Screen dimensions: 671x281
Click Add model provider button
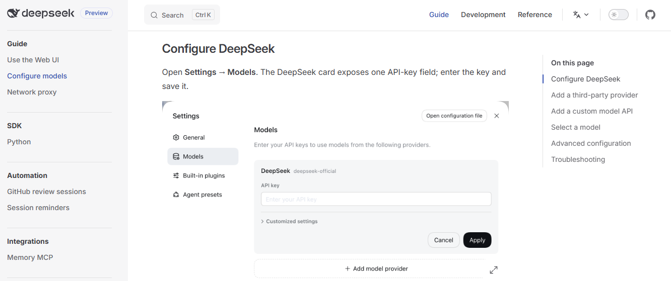coord(376,268)
